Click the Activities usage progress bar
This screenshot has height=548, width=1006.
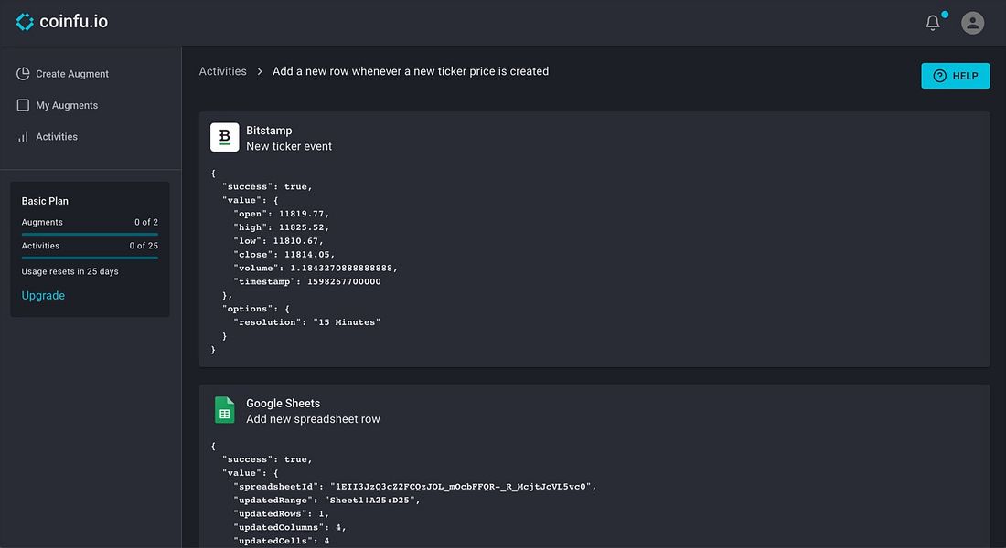[90, 258]
